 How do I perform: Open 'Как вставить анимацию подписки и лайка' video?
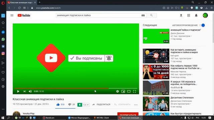pos(184,51)
